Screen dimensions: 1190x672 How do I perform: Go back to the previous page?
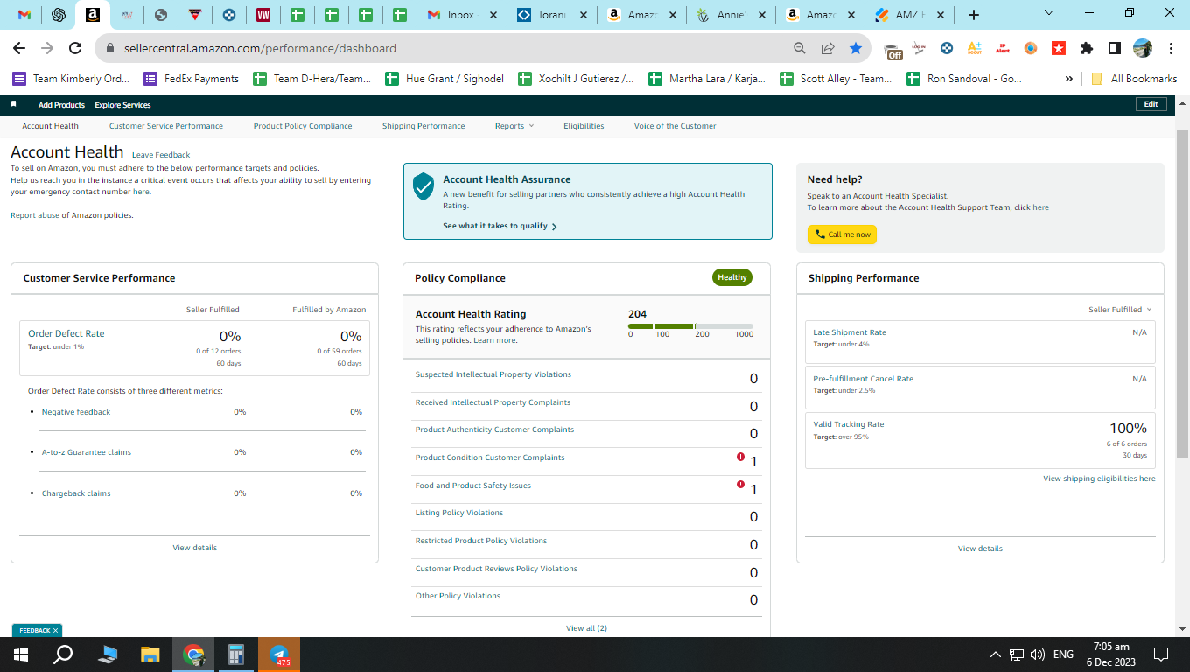[x=18, y=48]
